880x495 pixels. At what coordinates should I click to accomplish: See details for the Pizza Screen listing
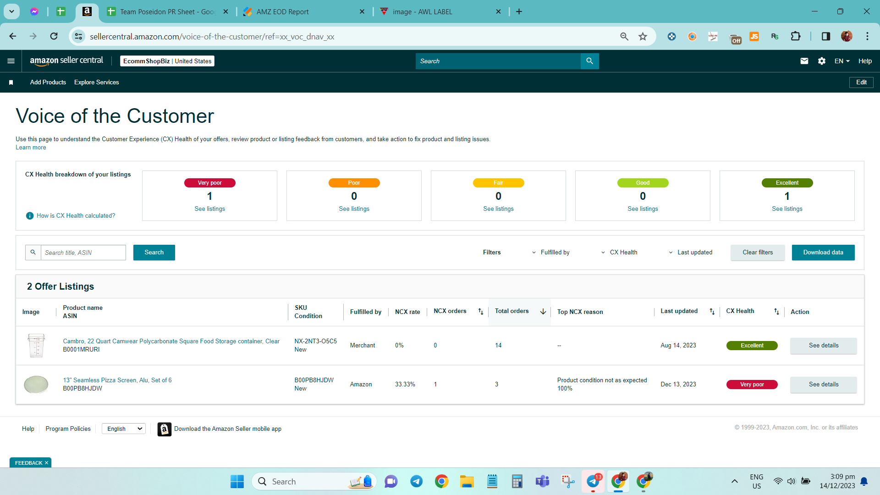tap(823, 385)
